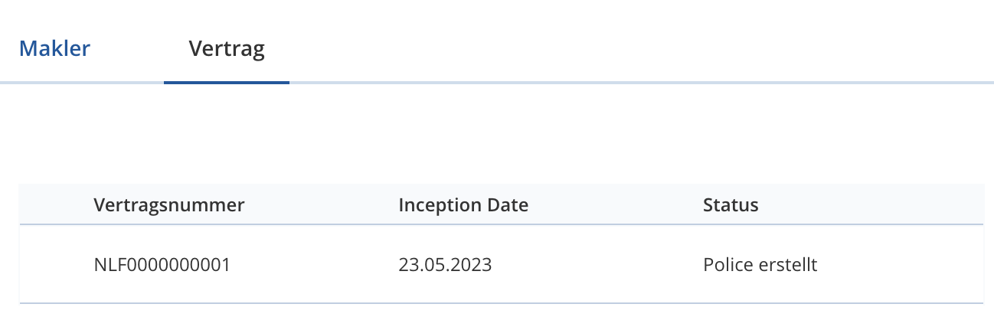
Task: Click the Police erstellt status cell
Action: coord(760,265)
